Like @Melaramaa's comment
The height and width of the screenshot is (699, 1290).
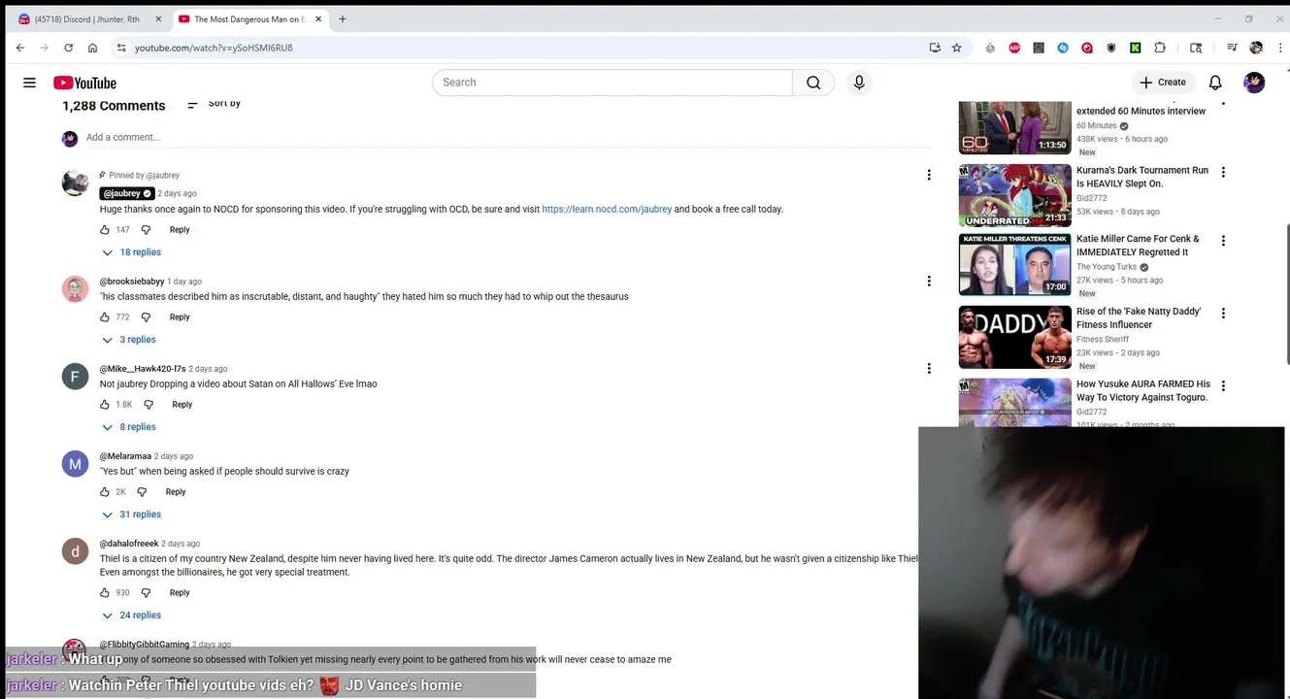pos(105,492)
